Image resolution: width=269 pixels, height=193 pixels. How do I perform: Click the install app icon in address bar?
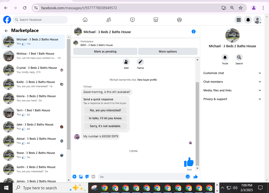pos(224,8)
